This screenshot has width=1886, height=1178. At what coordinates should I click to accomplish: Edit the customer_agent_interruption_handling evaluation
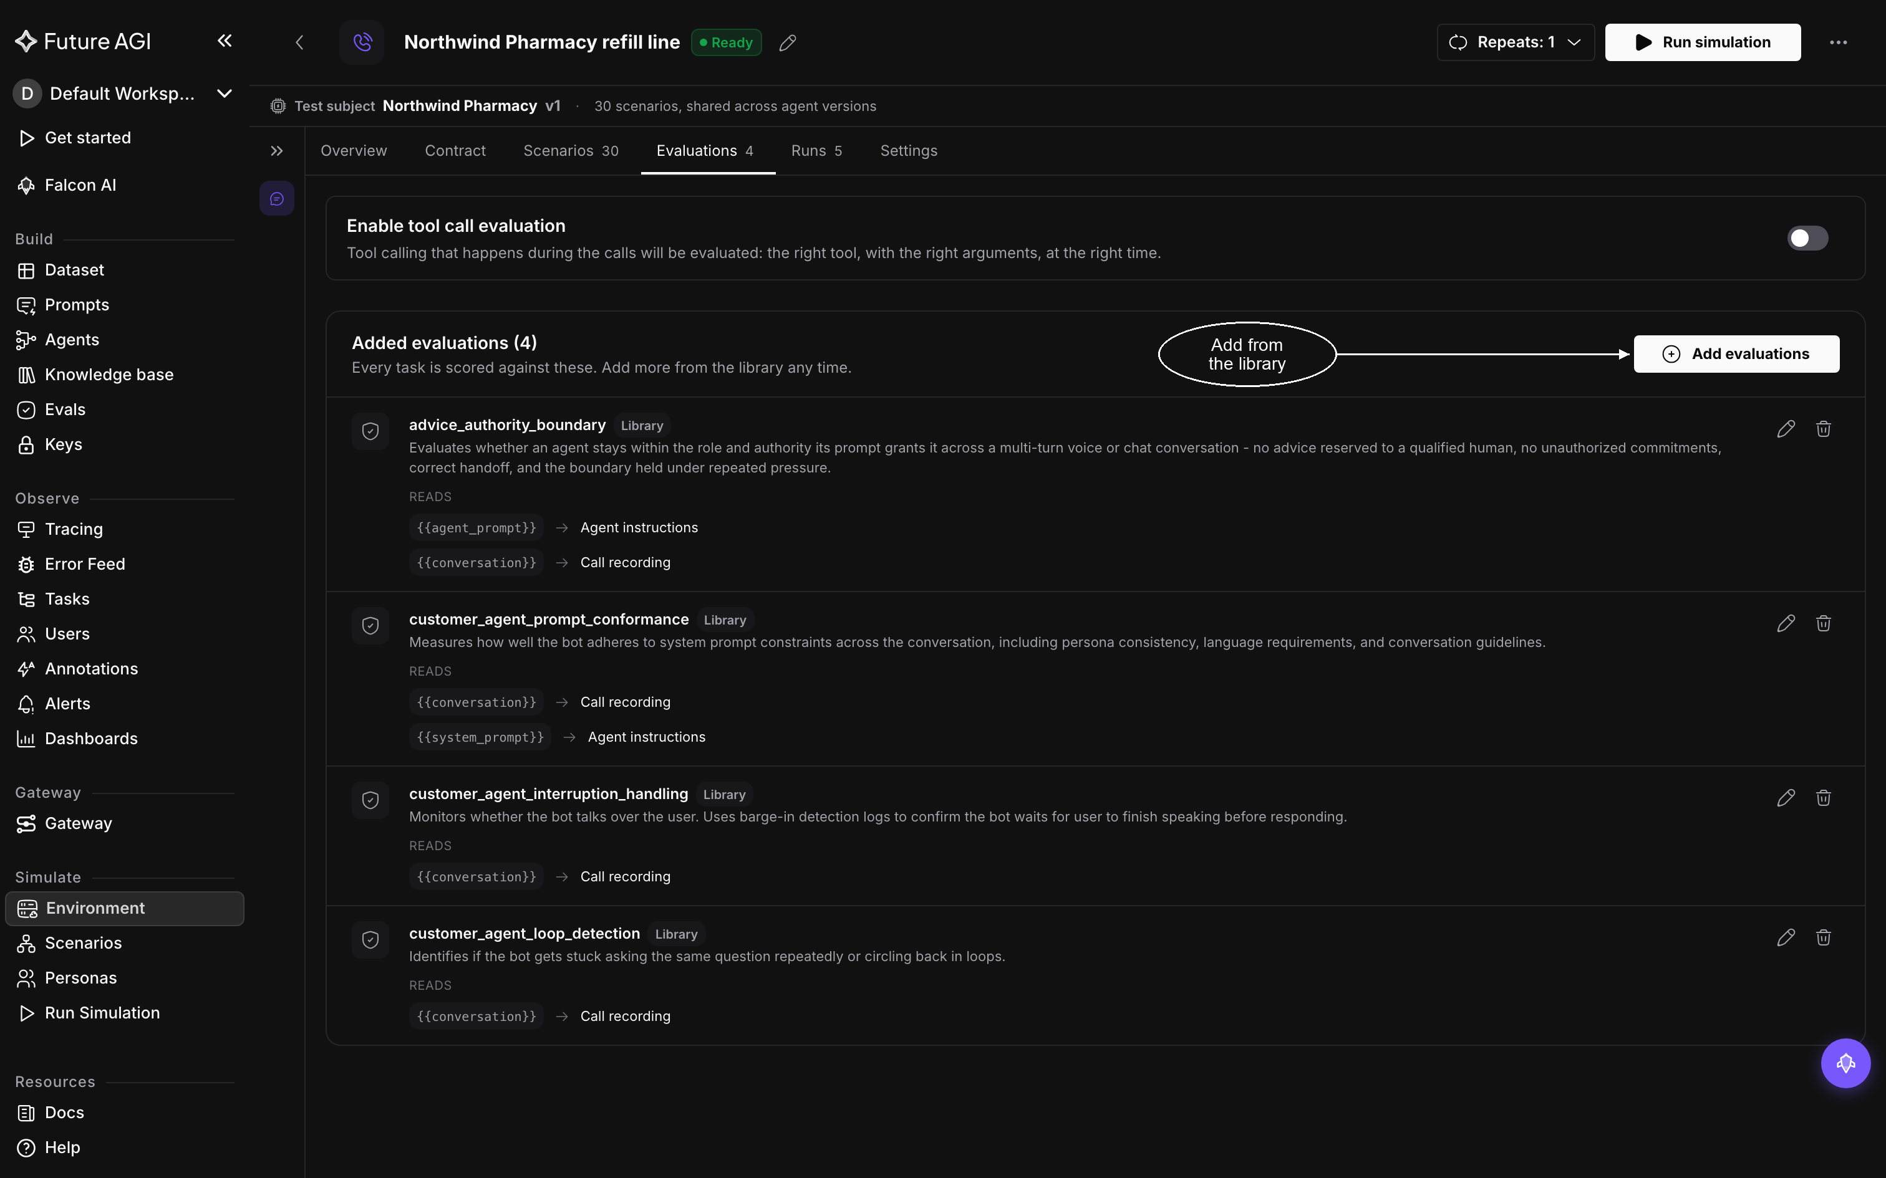coord(1786,798)
